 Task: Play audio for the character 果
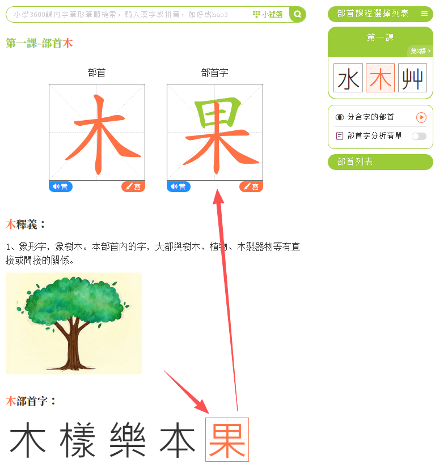tap(179, 186)
